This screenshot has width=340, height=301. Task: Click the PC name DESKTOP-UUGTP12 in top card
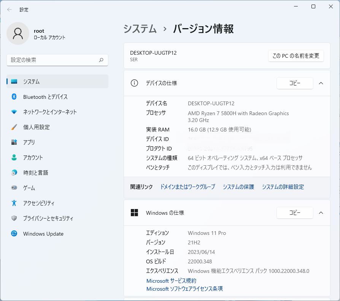153,53
